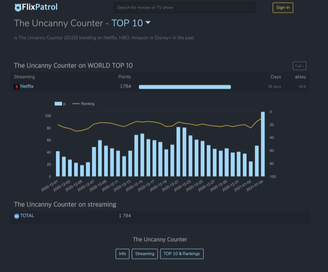Image resolution: width=328 pixels, height=272 pixels.
Task: Toggle the blue p. legend series
Action: 60,103
